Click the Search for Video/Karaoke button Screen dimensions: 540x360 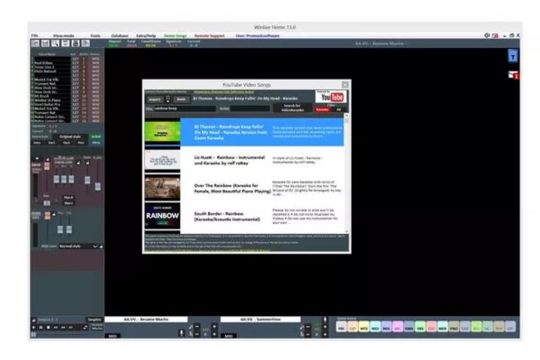tap(293, 108)
